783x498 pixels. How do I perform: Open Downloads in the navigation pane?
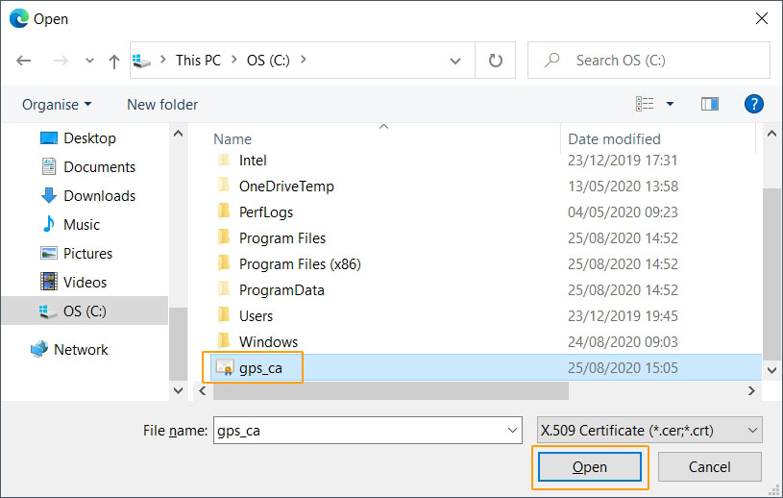(x=99, y=196)
